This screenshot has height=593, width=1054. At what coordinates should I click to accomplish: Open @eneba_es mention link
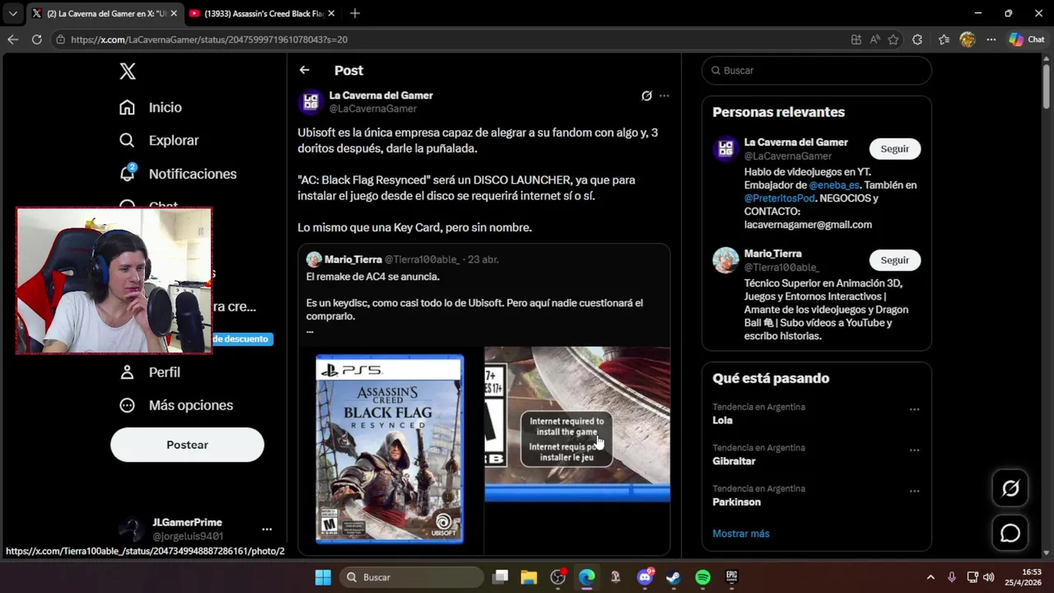point(833,185)
